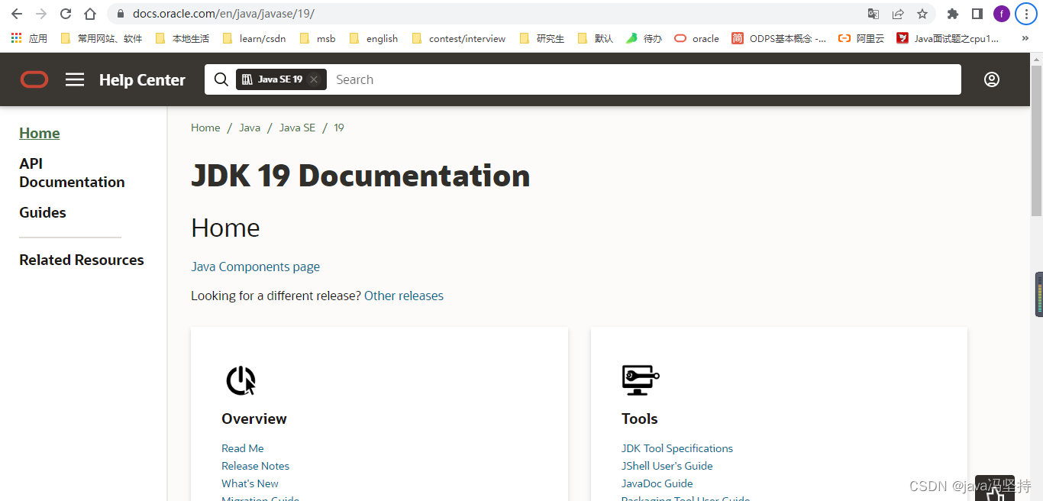Click the share page icon
This screenshot has width=1043, height=501.
pos(898,14)
